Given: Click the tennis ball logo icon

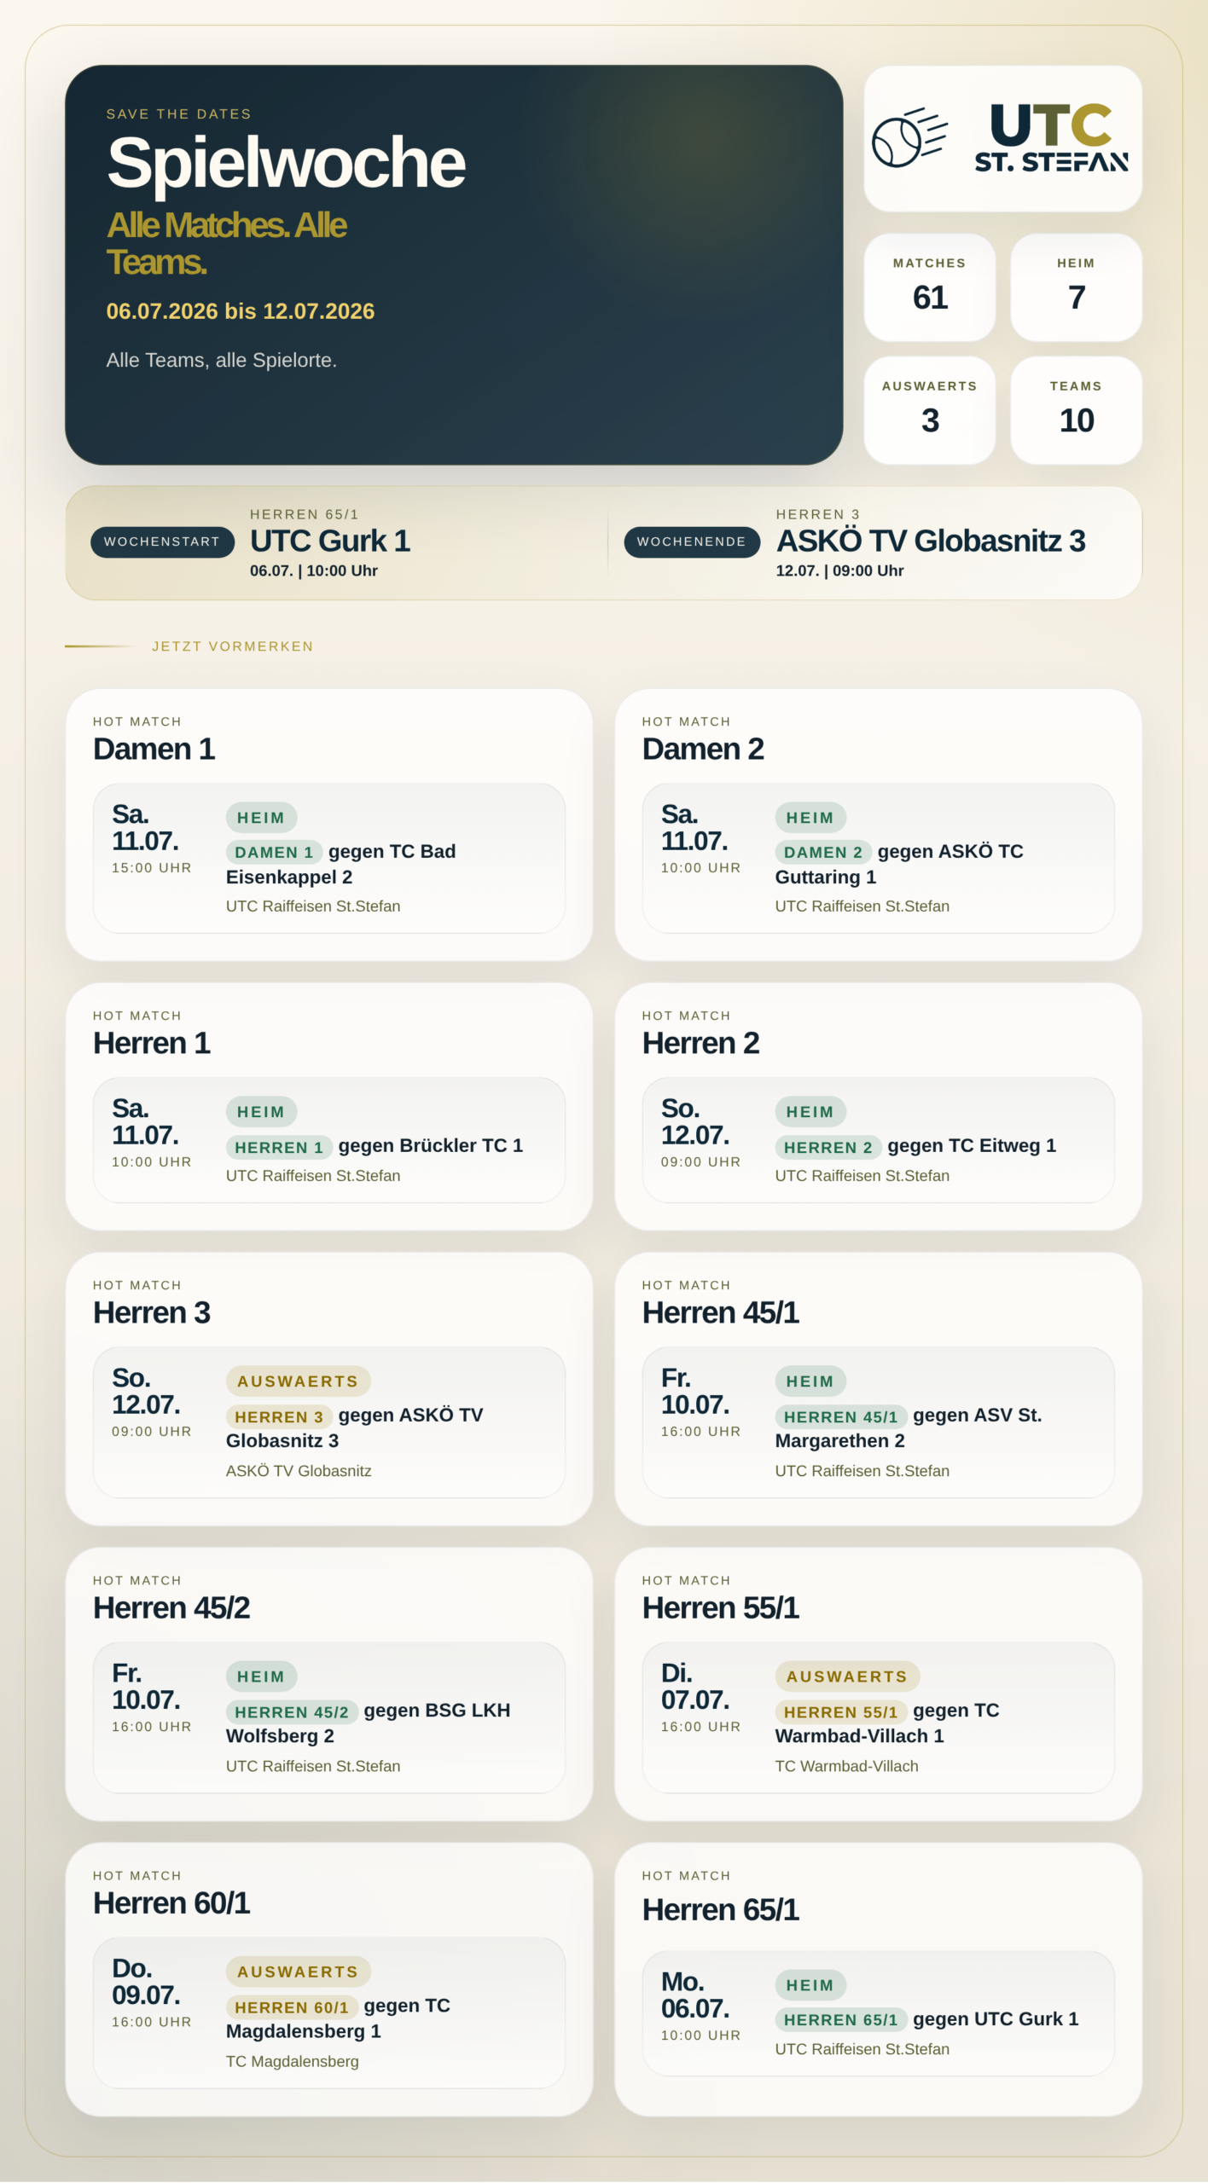Looking at the screenshot, I should click(x=909, y=137).
